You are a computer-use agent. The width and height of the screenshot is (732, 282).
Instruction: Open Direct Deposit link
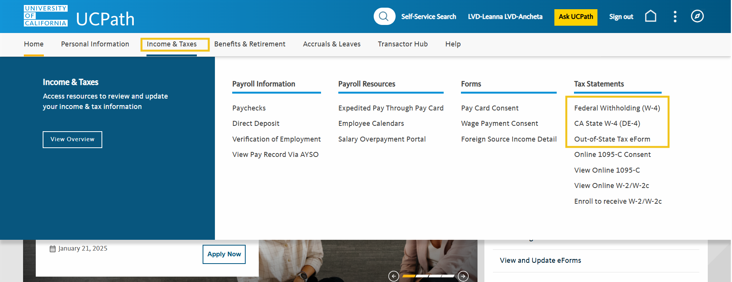click(256, 124)
